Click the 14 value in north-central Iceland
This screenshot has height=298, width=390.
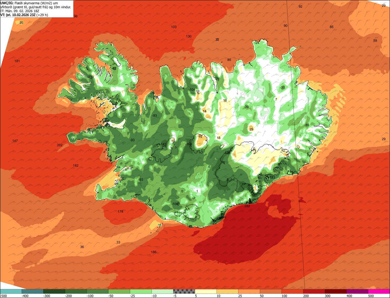(x=204, y=111)
